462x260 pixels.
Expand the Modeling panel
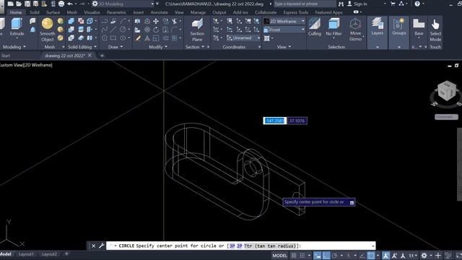coord(14,47)
